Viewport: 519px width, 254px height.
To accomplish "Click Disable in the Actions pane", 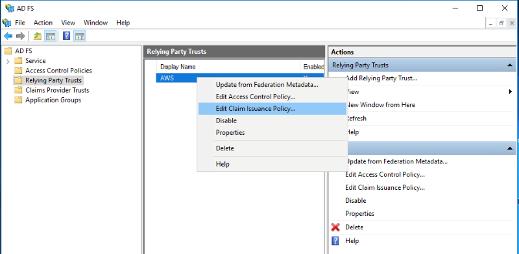I will (356, 200).
